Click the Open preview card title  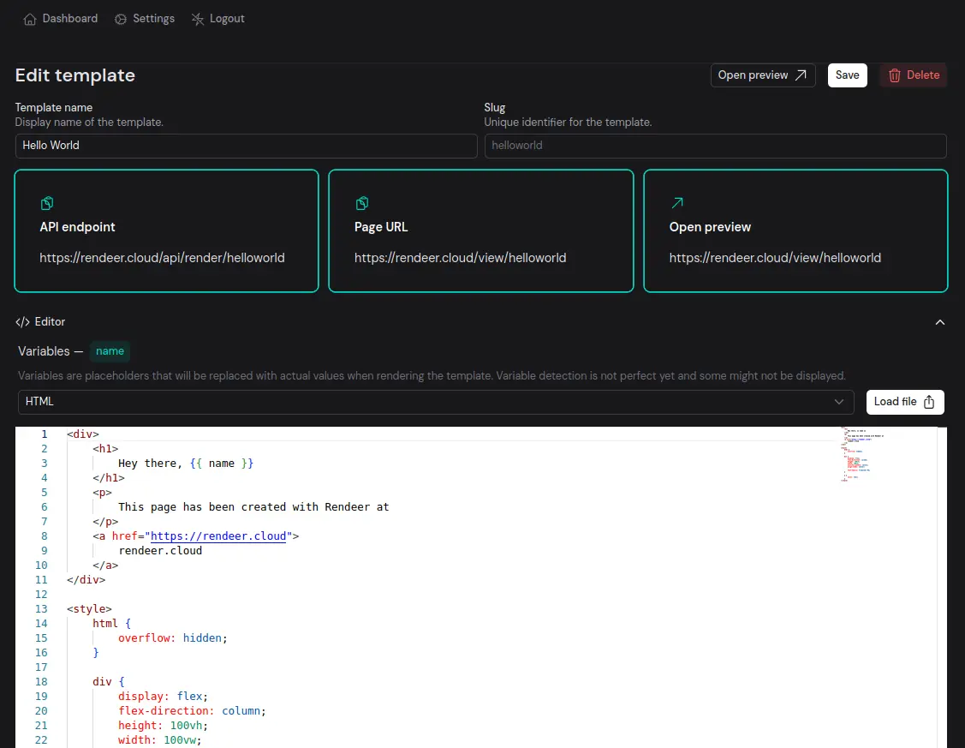[x=710, y=227]
